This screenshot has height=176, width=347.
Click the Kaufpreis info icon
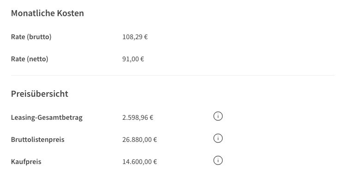(218, 160)
